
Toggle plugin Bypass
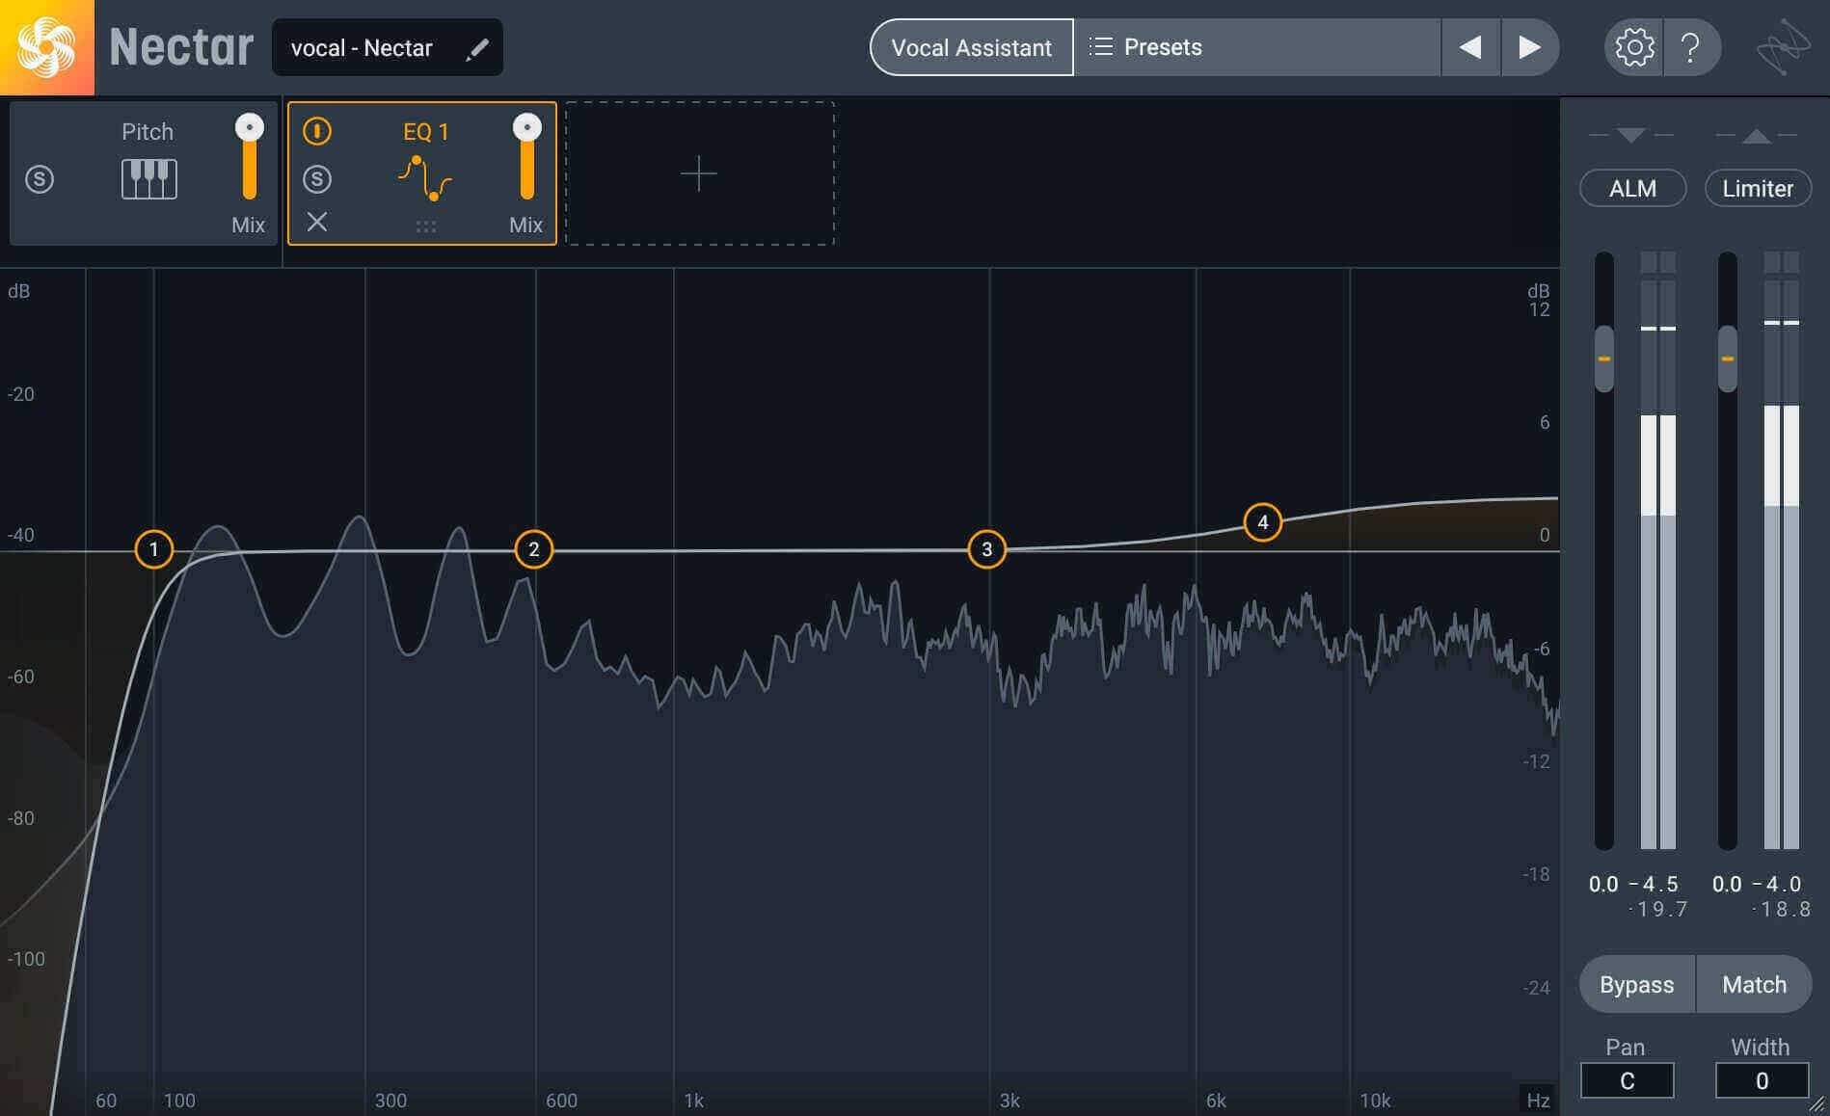(1637, 984)
